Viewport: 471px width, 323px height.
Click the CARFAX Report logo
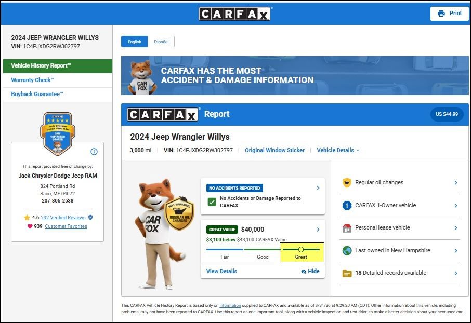click(x=163, y=114)
